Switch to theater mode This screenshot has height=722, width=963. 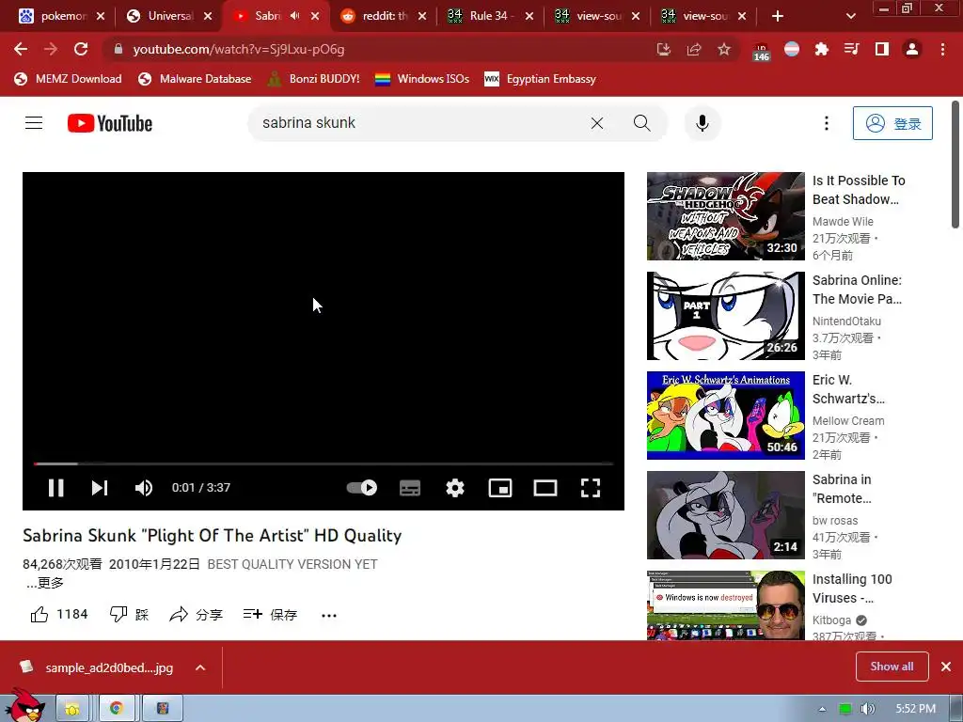[545, 488]
